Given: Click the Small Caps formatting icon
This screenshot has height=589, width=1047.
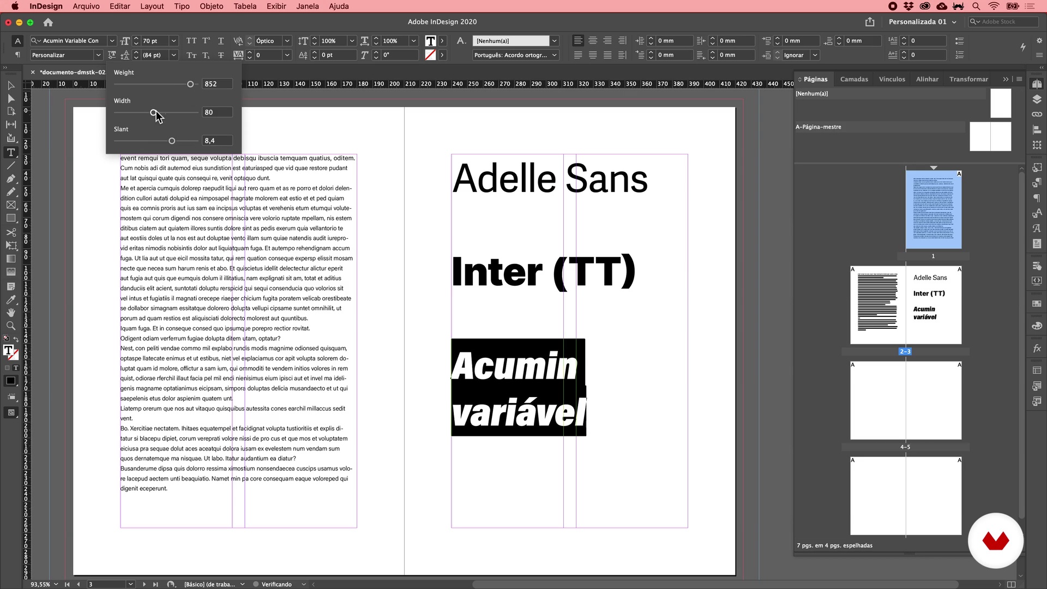Looking at the screenshot, I should coord(191,55).
